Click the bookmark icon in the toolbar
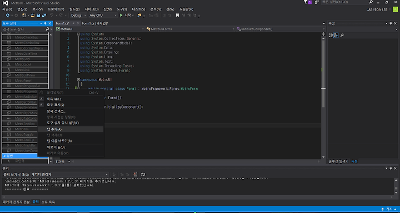400x213 pixels. (177, 16)
